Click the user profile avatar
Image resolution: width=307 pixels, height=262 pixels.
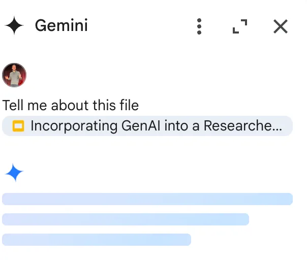[14, 75]
